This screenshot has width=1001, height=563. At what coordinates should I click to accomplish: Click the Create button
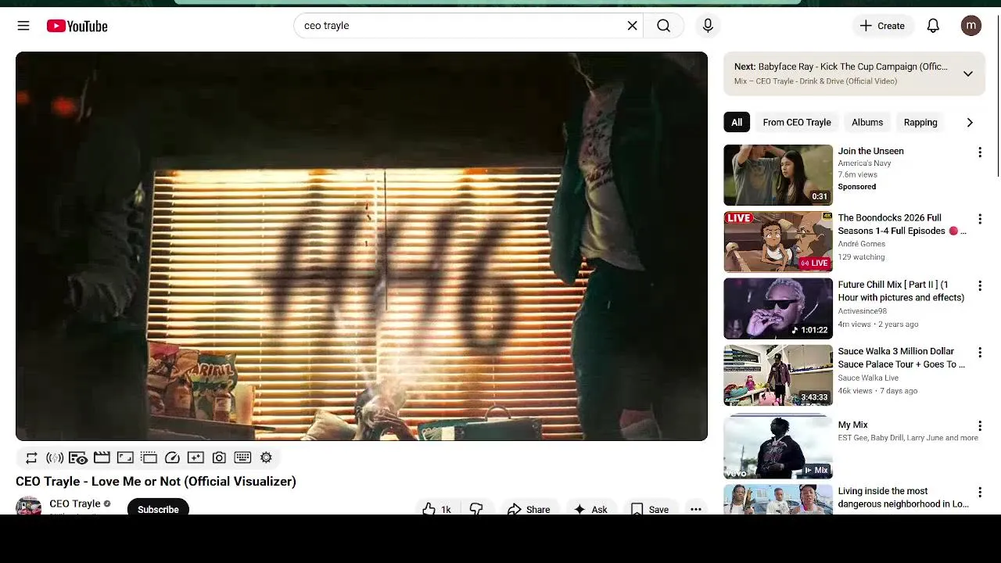(882, 26)
